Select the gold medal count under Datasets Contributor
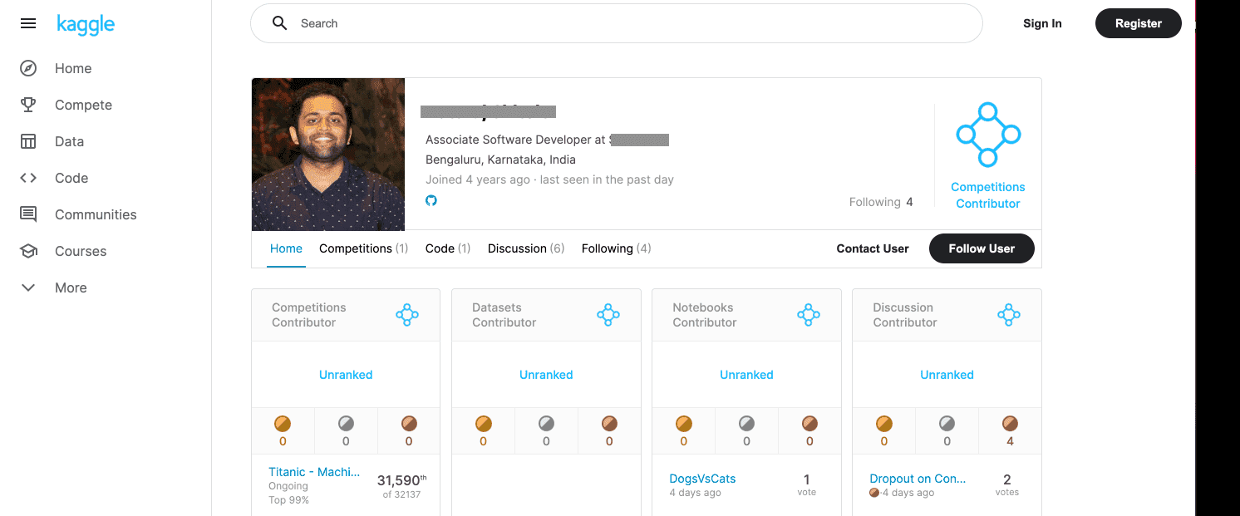Screen dimensions: 1240x516 pyautogui.click(x=483, y=430)
